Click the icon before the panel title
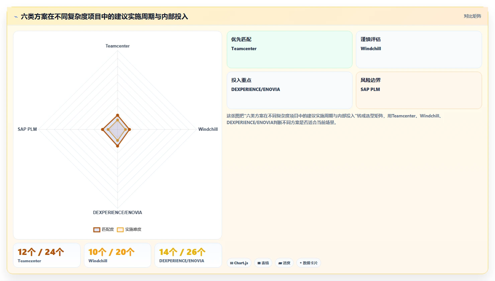This screenshot has height=281, width=495. (x=16, y=16)
